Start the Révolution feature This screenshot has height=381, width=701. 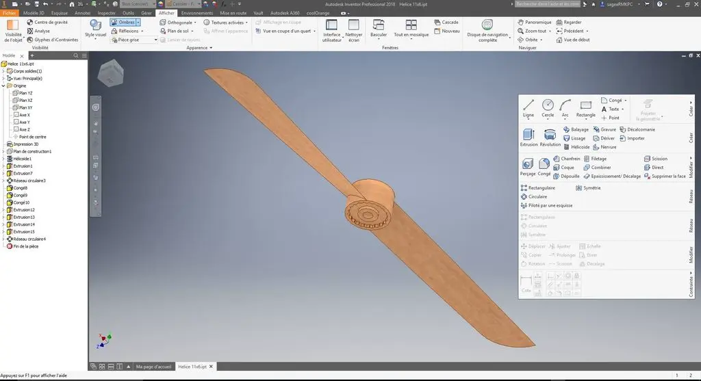(x=550, y=137)
